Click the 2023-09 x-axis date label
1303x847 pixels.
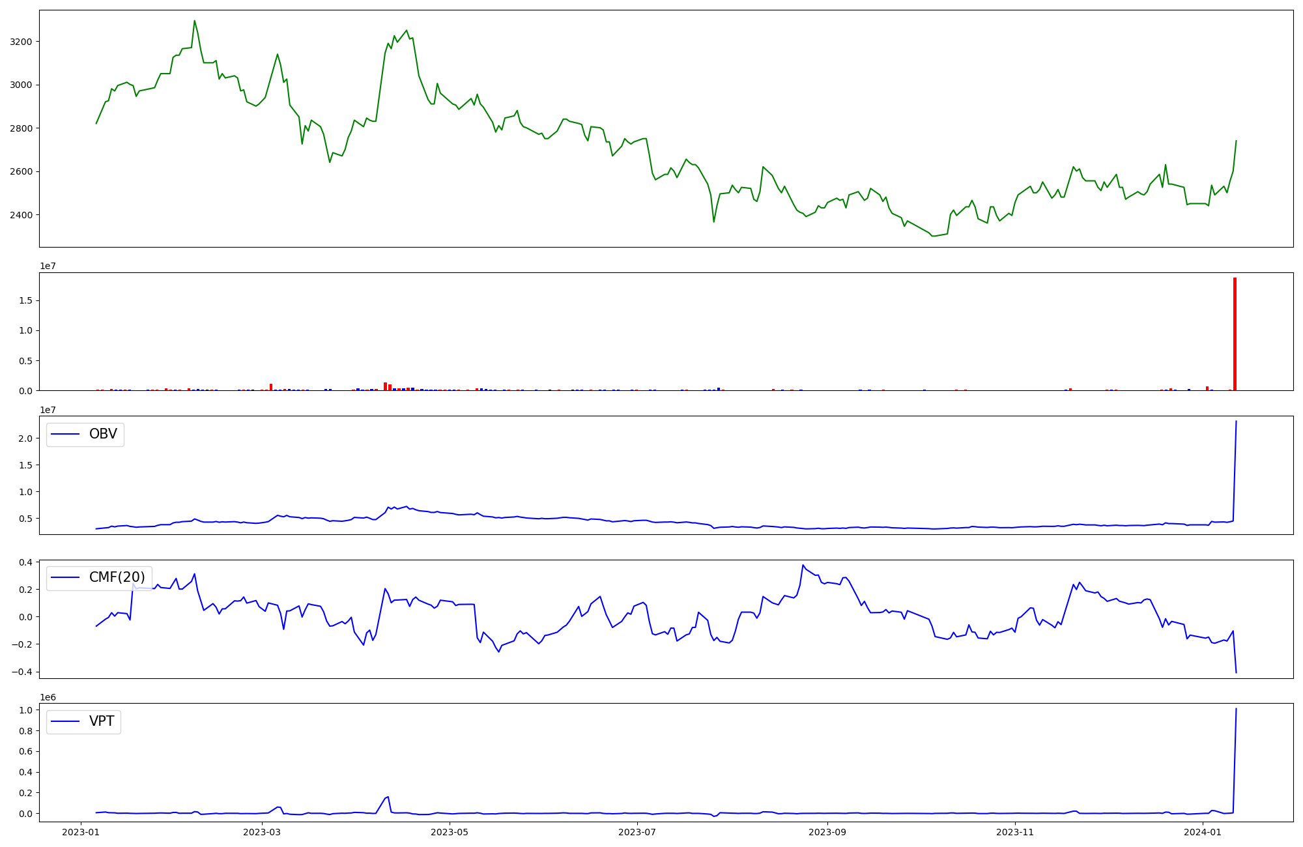coord(827,832)
